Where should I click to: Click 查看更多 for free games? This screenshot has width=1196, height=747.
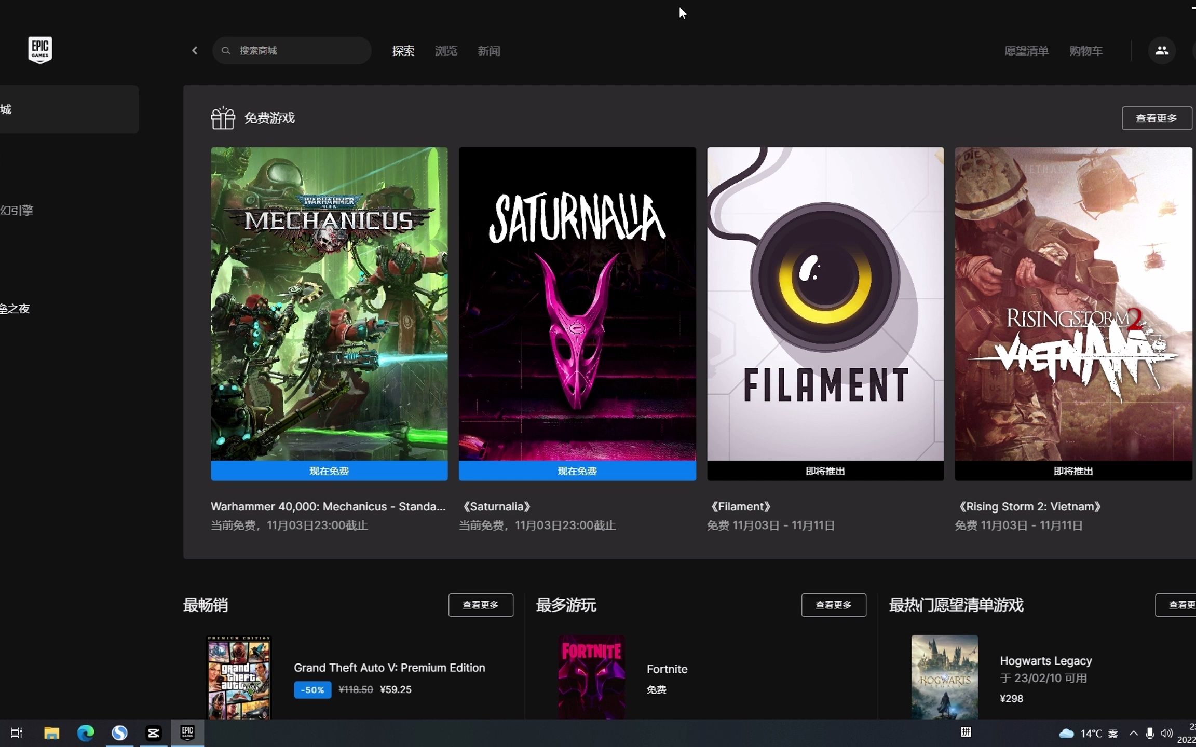click(x=1157, y=118)
